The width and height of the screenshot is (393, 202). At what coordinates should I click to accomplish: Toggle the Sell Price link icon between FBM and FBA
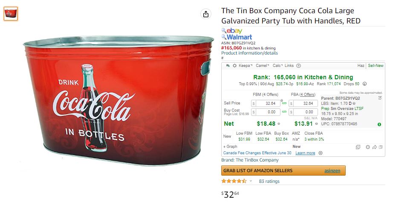(x=284, y=103)
